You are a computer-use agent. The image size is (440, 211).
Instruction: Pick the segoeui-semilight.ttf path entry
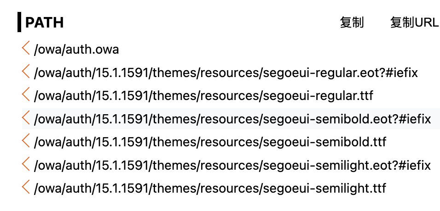pos(209,188)
